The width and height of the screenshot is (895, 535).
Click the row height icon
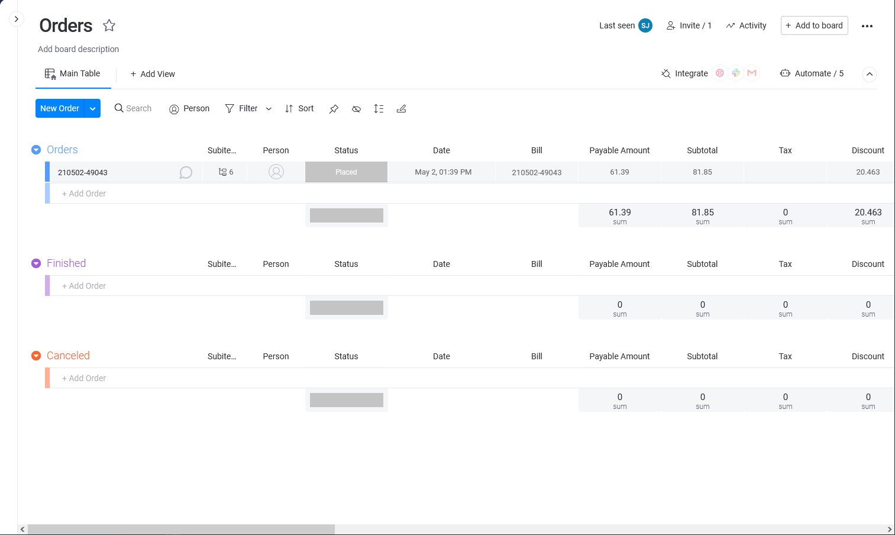[379, 109]
